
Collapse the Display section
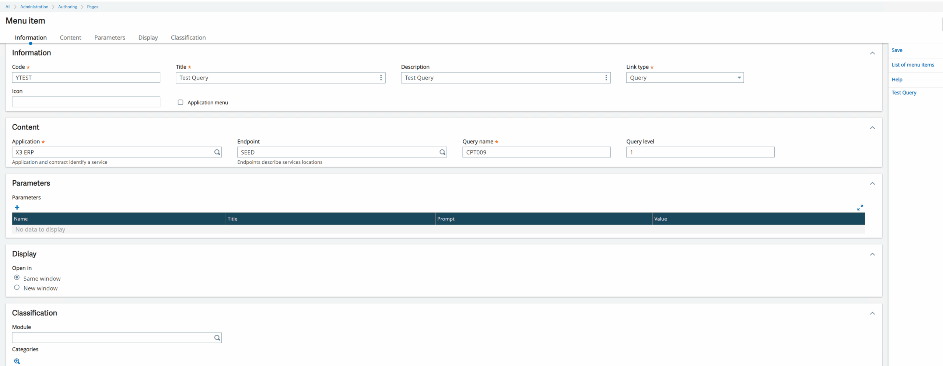tap(872, 254)
